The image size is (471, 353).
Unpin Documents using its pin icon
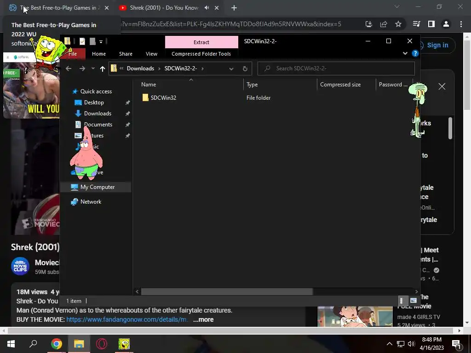(128, 125)
